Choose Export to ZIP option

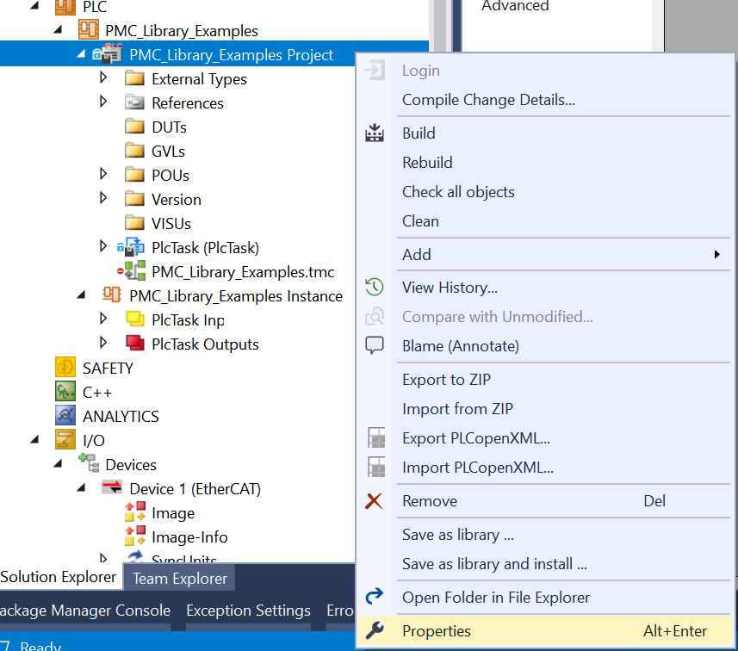pos(446,380)
